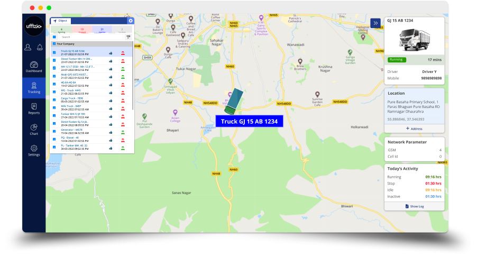Click thumbs-up icon for MH 12 LT 5550
The image size is (477, 256).
point(111,69)
